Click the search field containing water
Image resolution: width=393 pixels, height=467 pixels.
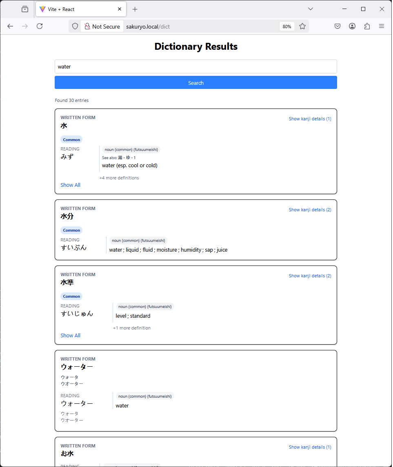195,66
